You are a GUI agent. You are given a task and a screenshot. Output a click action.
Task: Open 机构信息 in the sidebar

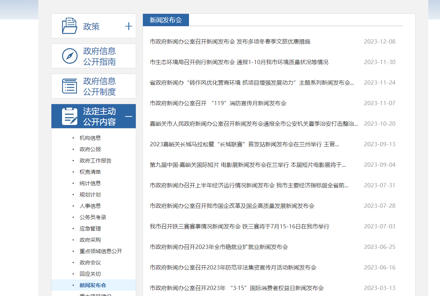pyautogui.click(x=90, y=138)
